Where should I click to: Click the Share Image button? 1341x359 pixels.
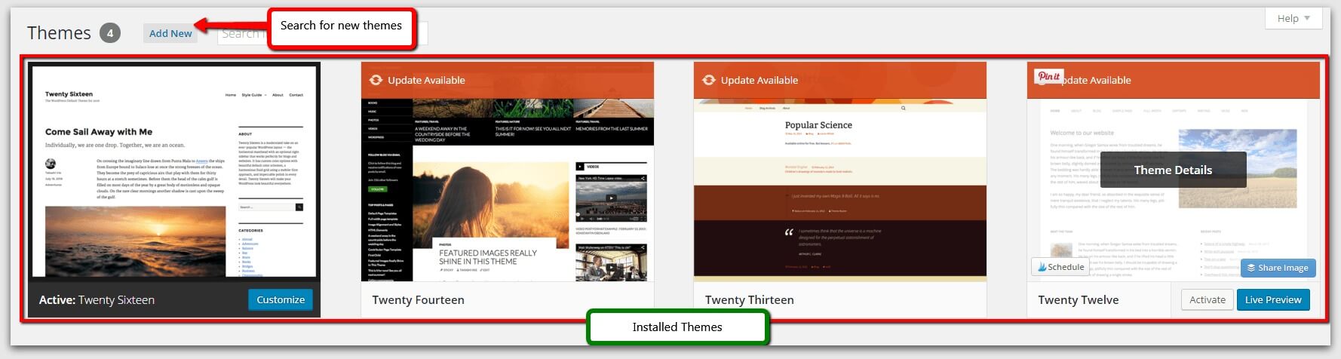[1278, 268]
